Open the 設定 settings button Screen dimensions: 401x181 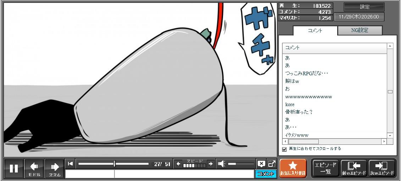[364, 7]
